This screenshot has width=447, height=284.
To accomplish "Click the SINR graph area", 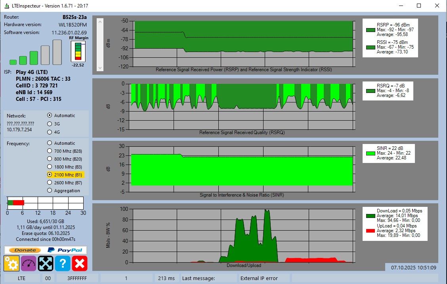I will point(242,169).
